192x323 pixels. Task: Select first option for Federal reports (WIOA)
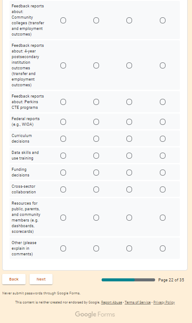tap(63, 122)
